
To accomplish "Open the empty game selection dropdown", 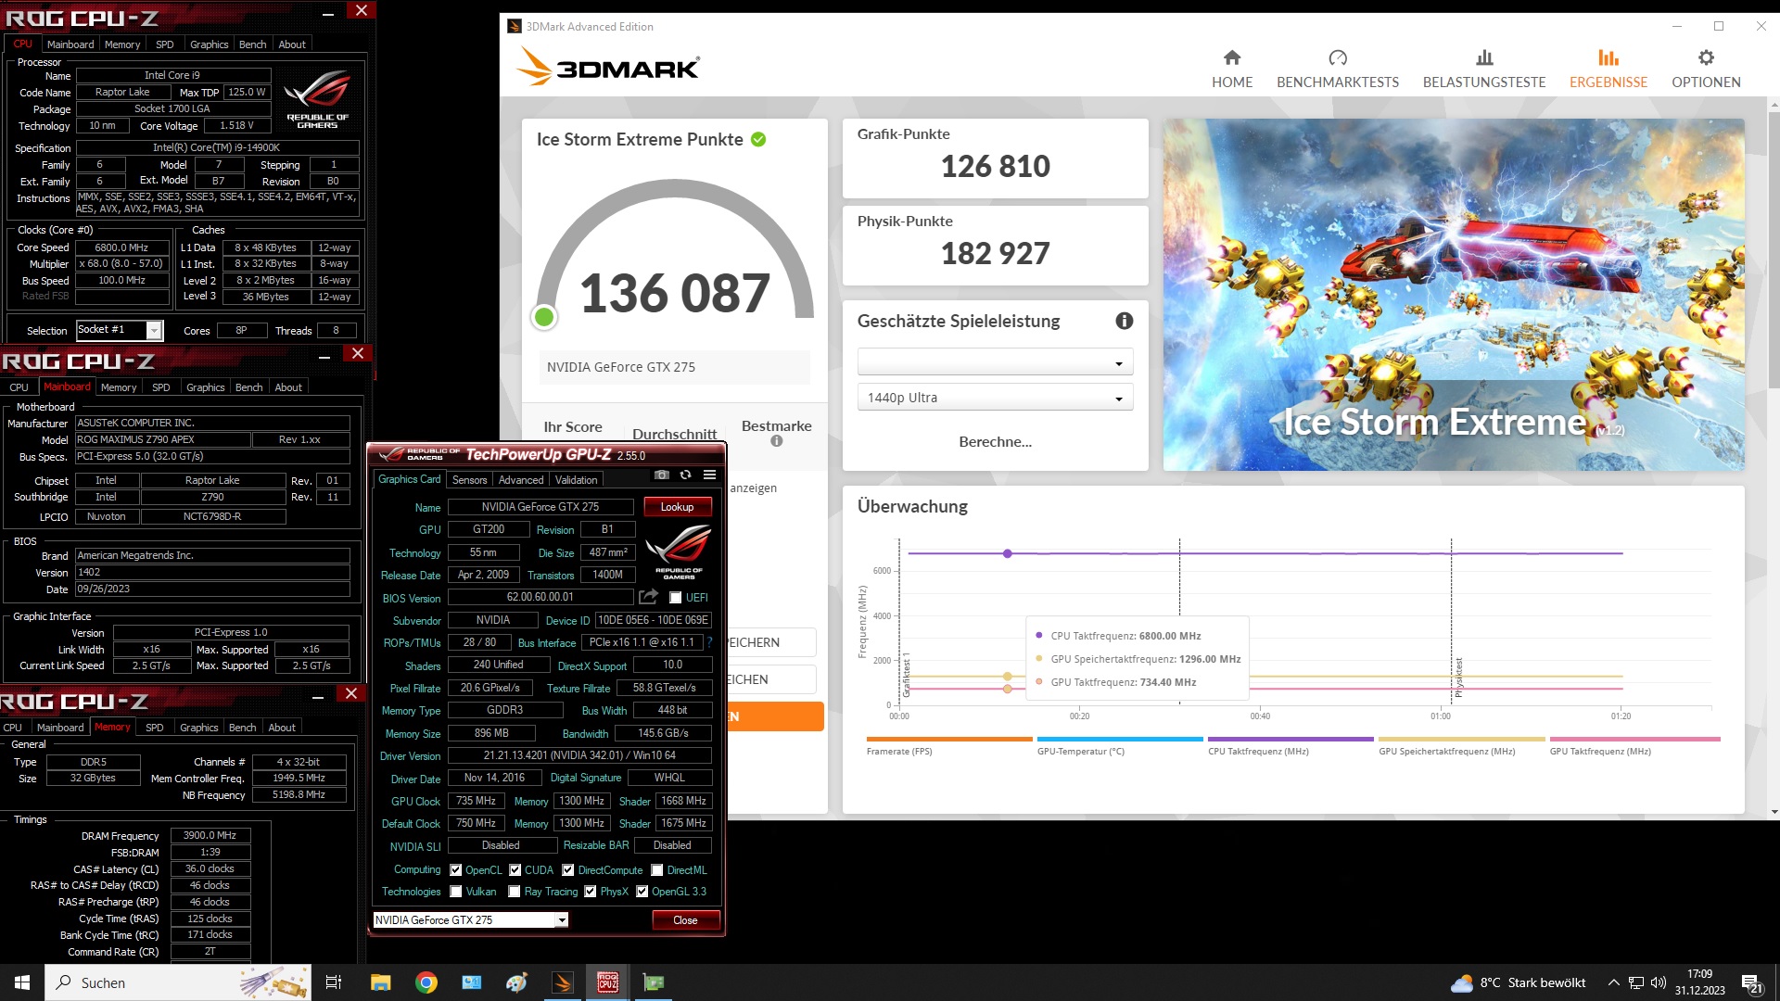I will point(995,361).
